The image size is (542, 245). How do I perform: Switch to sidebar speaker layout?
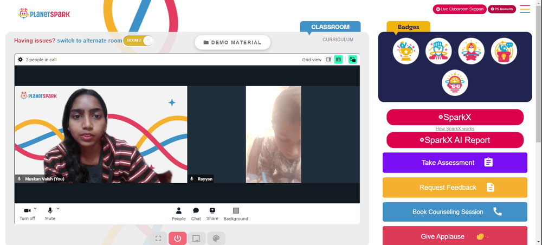(328, 60)
